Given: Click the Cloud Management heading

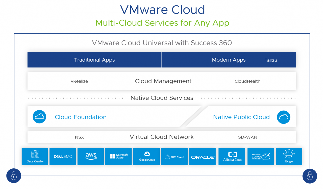Looking at the screenshot, I should tap(163, 81).
